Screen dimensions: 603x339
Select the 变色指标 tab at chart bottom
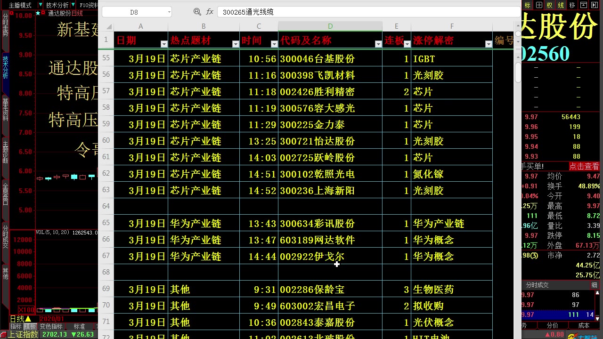51,326
